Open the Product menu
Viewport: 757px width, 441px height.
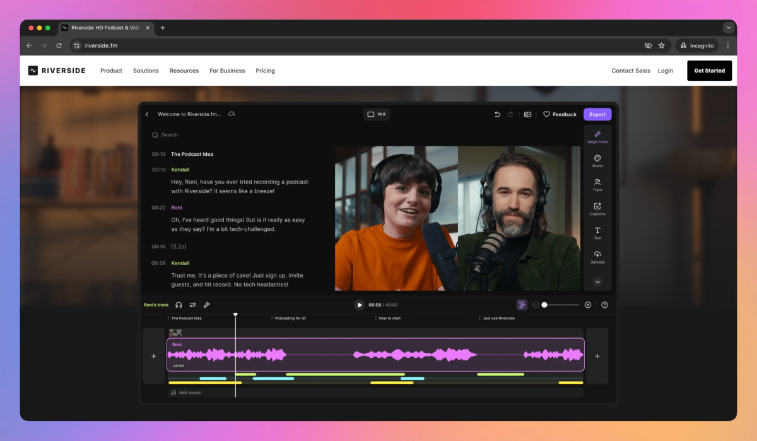(111, 71)
